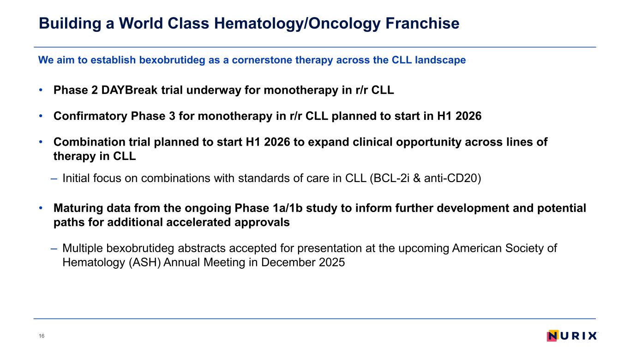Click the 'Maturing data from the ongoing' bullet
The height and width of the screenshot is (354, 630).
tap(319, 215)
